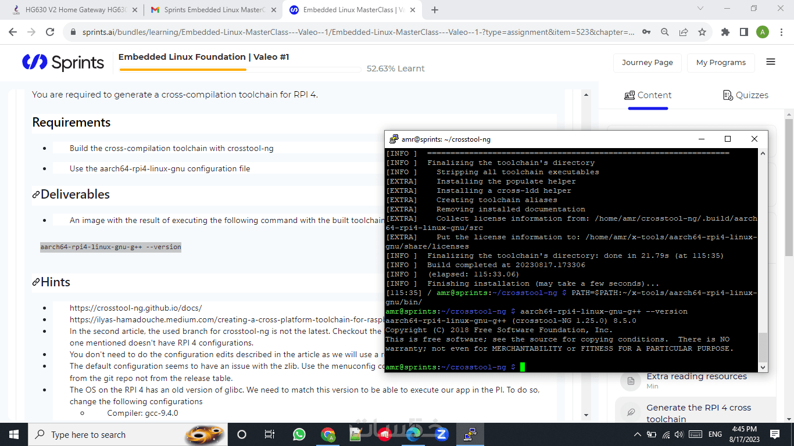Screen dimensions: 794x446
Task: Click the browser address bar URL
Action: tap(358, 33)
